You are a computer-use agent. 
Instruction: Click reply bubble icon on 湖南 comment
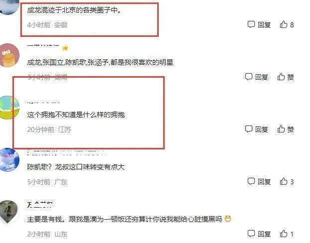pos(248,77)
